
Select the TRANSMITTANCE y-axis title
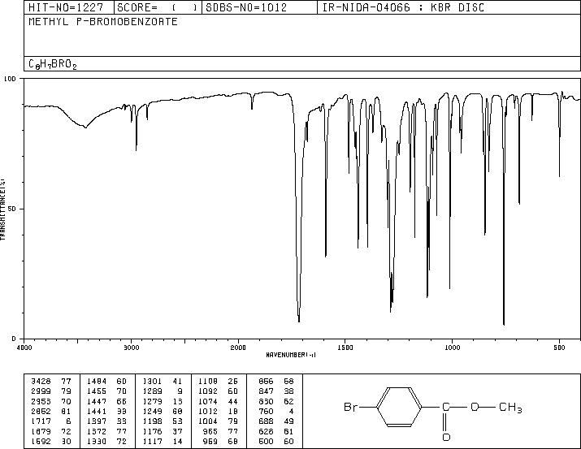(3, 209)
